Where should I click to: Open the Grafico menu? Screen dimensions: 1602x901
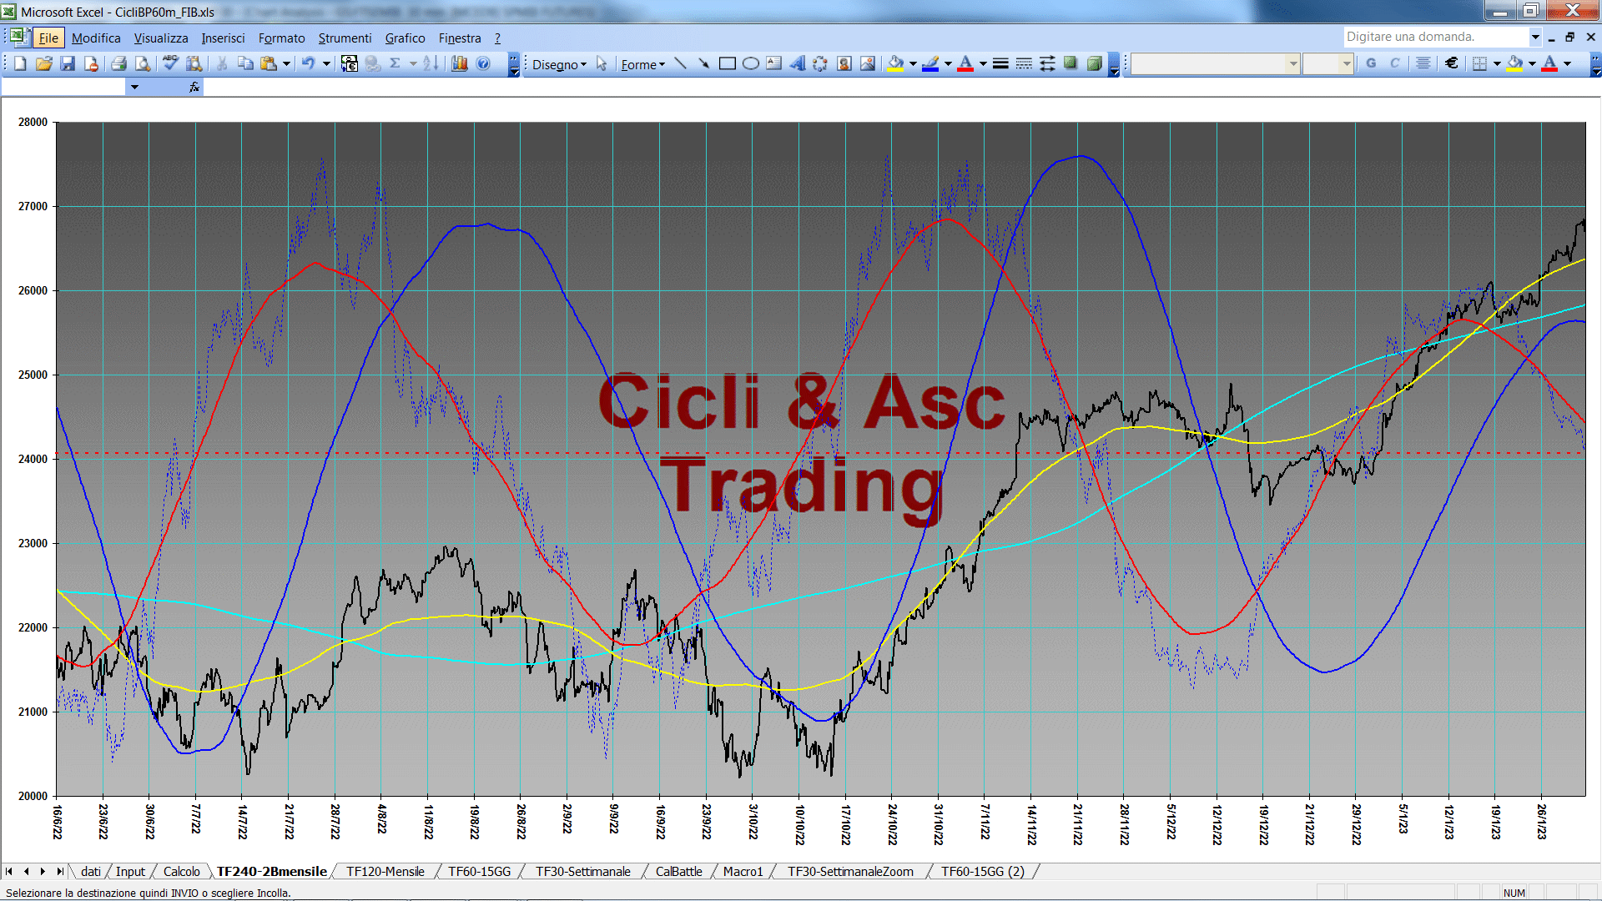(405, 38)
